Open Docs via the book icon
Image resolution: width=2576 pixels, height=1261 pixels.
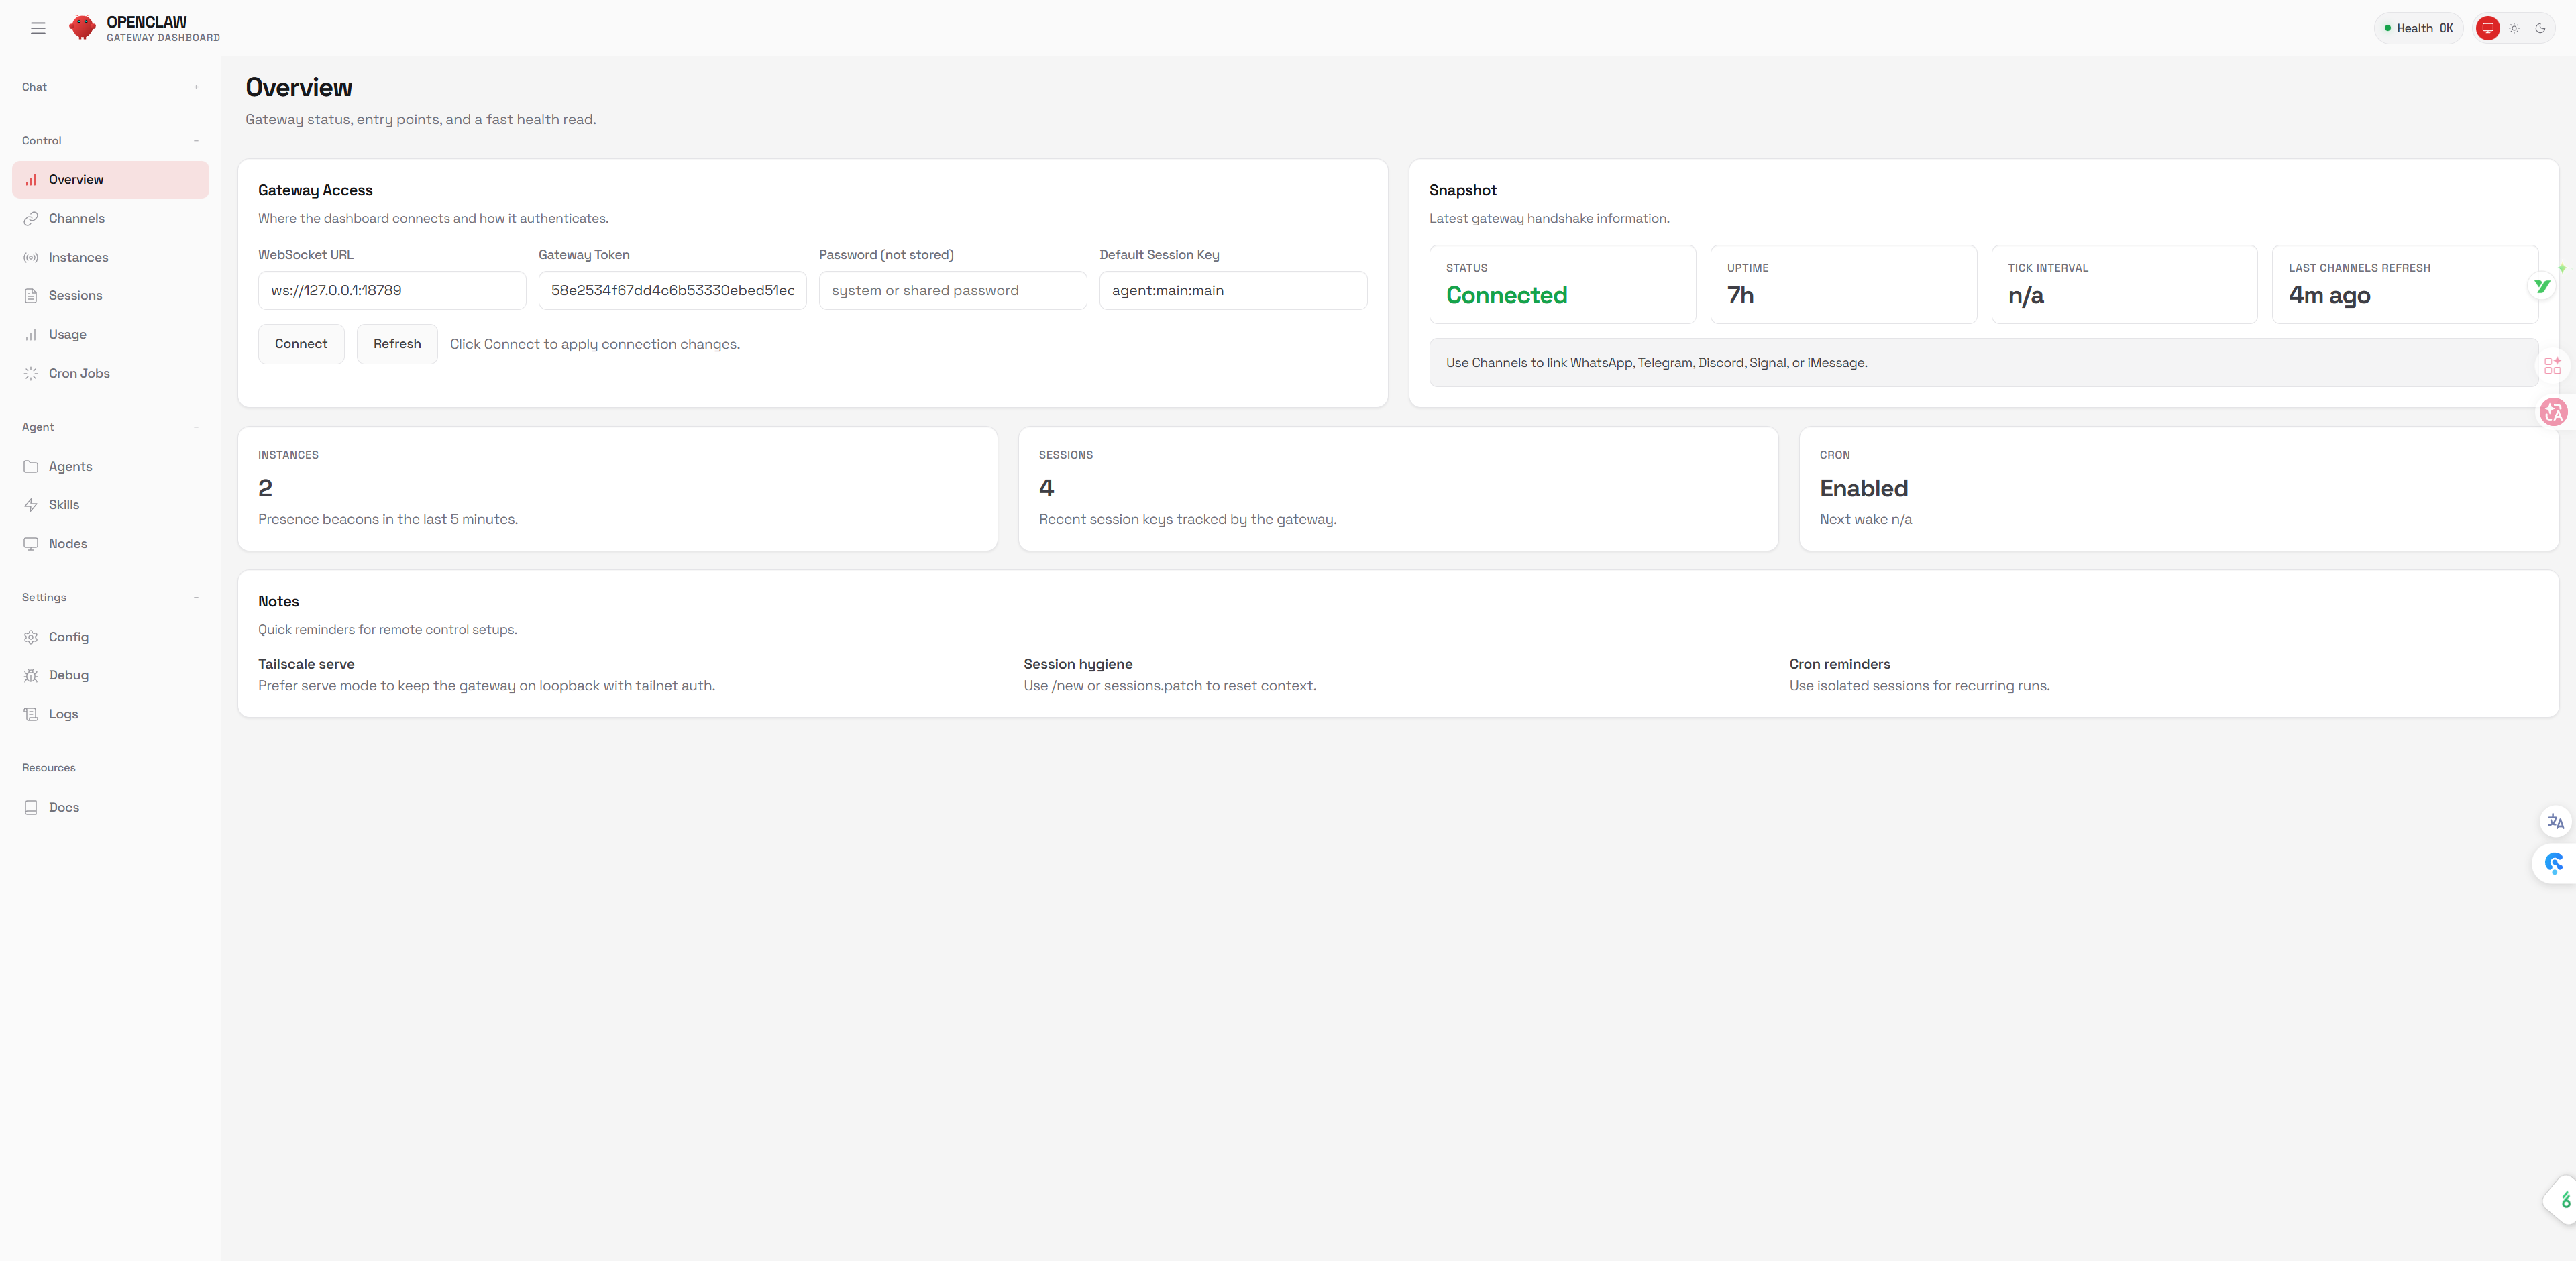coord(31,806)
